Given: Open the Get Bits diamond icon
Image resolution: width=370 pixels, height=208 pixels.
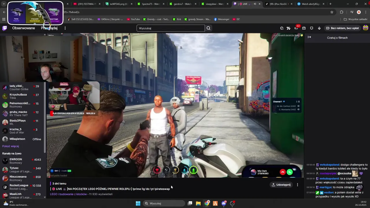Looking at the screenshot, I should [x=319, y=28].
